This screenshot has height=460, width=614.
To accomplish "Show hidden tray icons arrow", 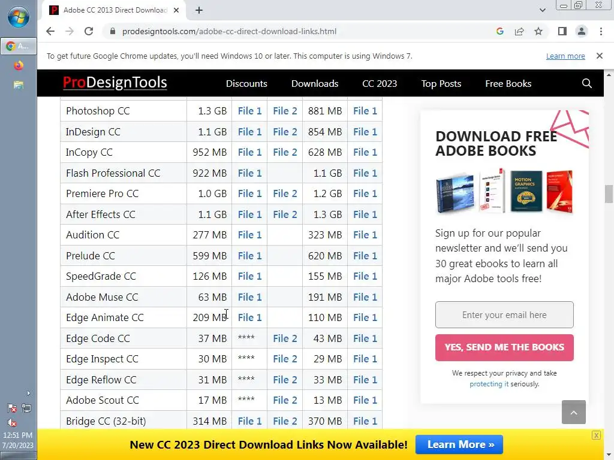I will point(28,393).
